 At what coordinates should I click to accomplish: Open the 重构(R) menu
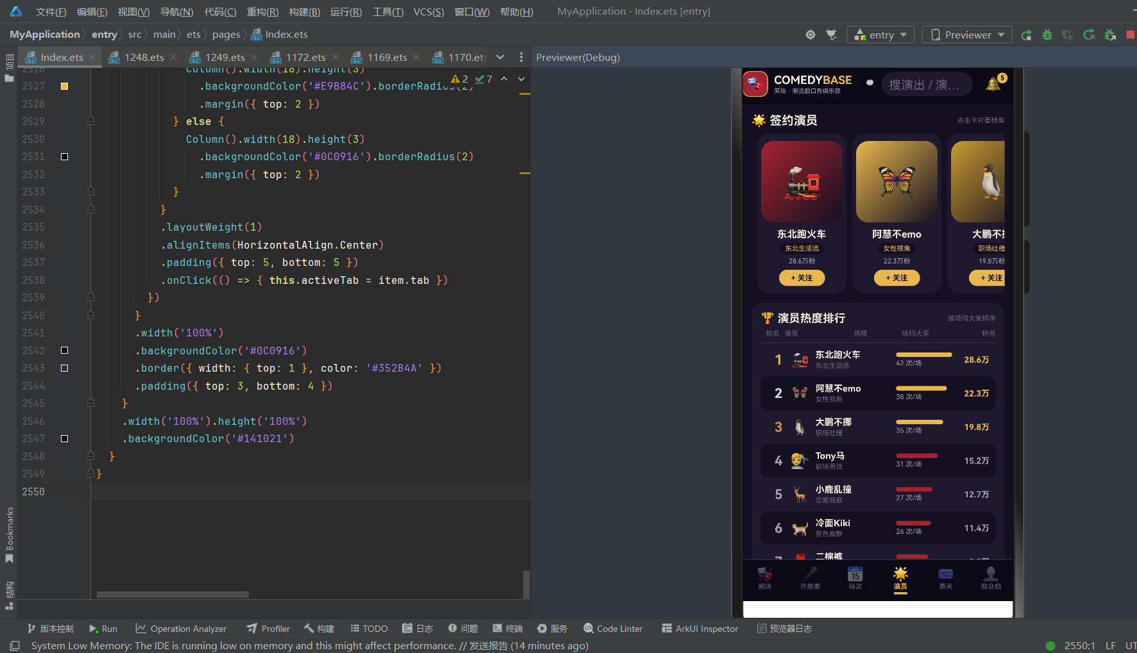click(x=262, y=12)
